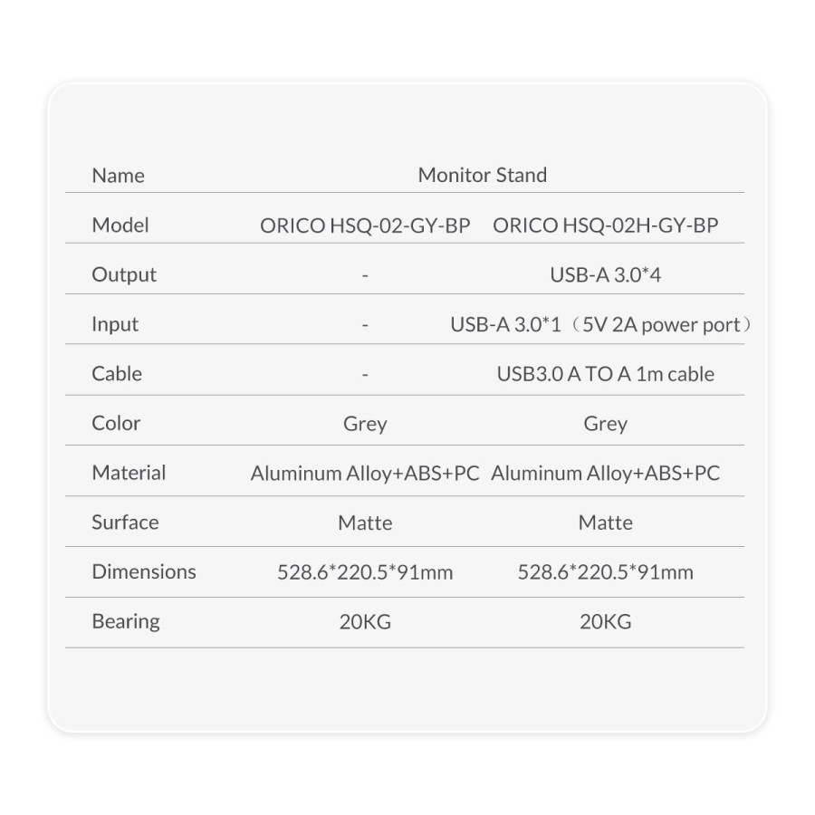Click the "Cable" row label

[117, 374]
